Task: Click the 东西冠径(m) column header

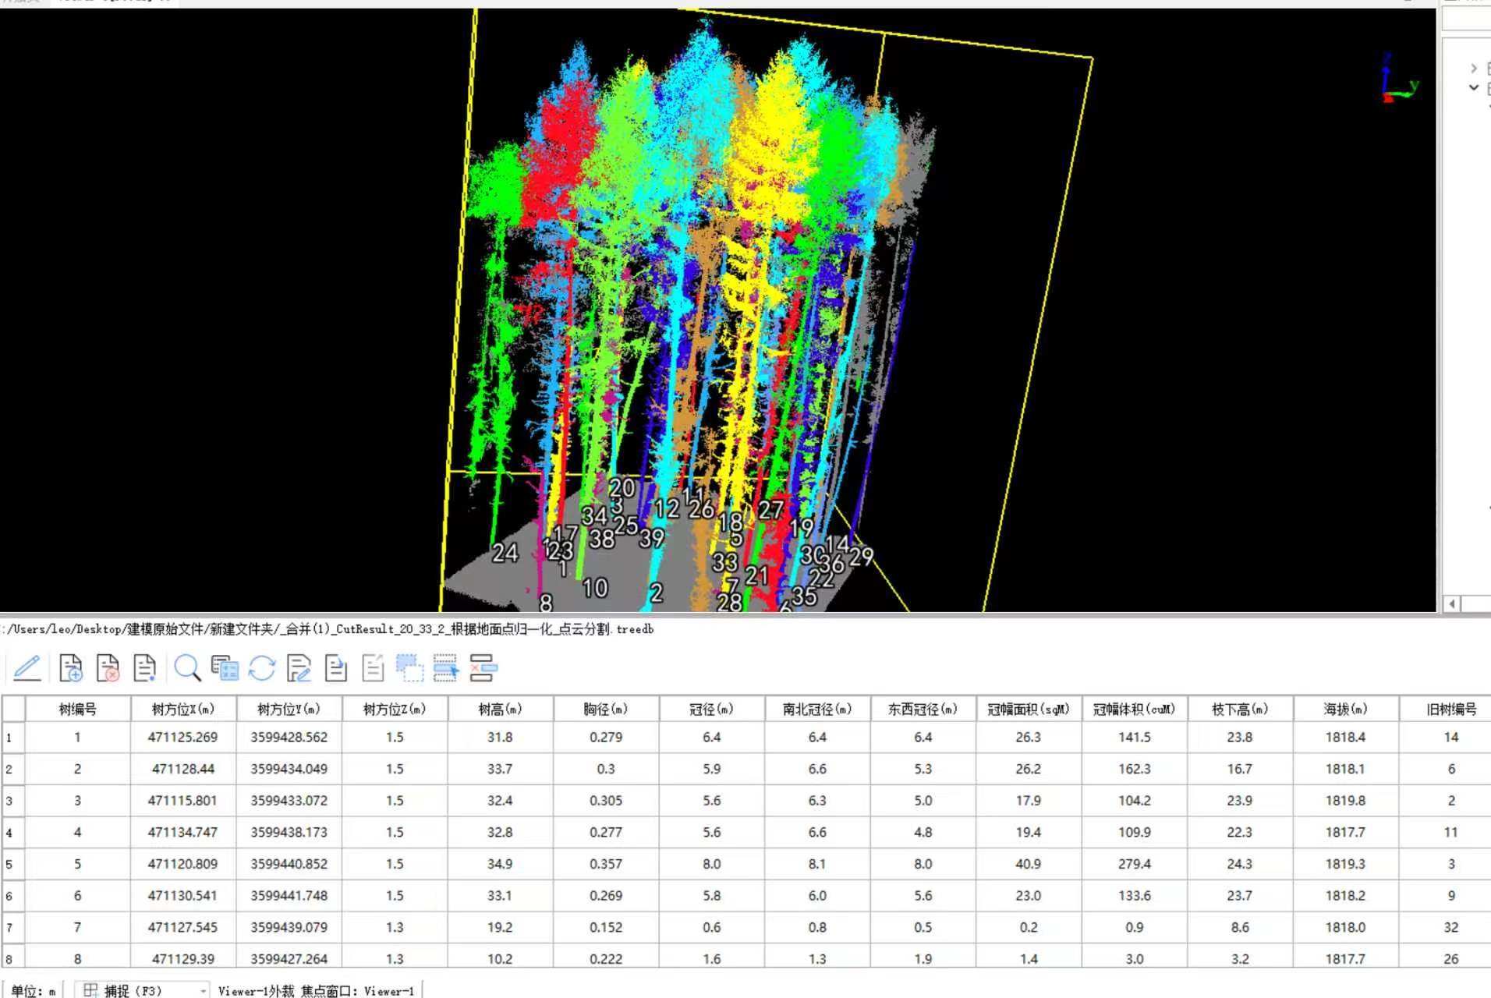Action: (x=923, y=709)
